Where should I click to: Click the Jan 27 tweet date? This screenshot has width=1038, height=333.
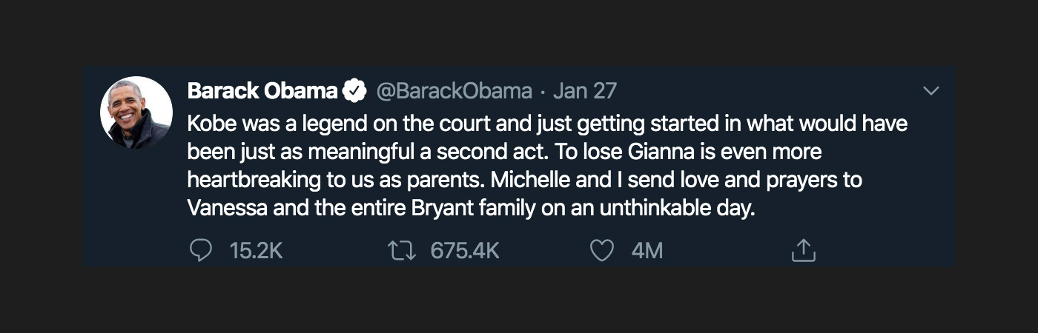point(585,91)
